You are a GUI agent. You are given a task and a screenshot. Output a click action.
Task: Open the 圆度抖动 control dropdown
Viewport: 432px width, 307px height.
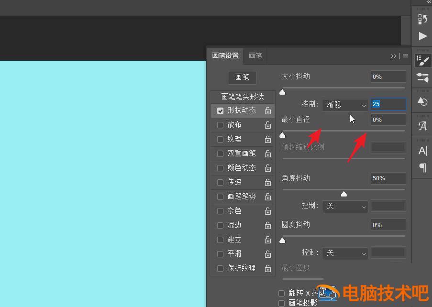pyautogui.click(x=344, y=253)
